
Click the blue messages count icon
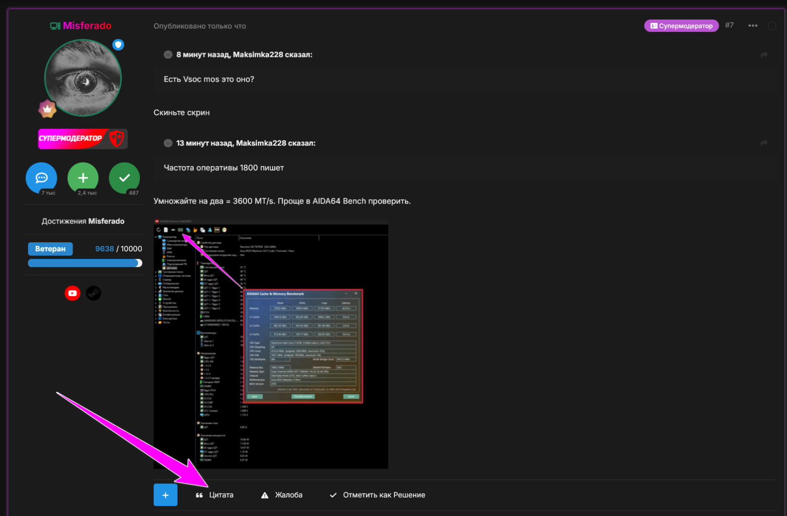(x=42, y=178)
